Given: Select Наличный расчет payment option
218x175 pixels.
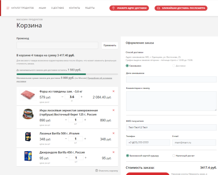Looking at the screenshot, I should click(173, 156).
